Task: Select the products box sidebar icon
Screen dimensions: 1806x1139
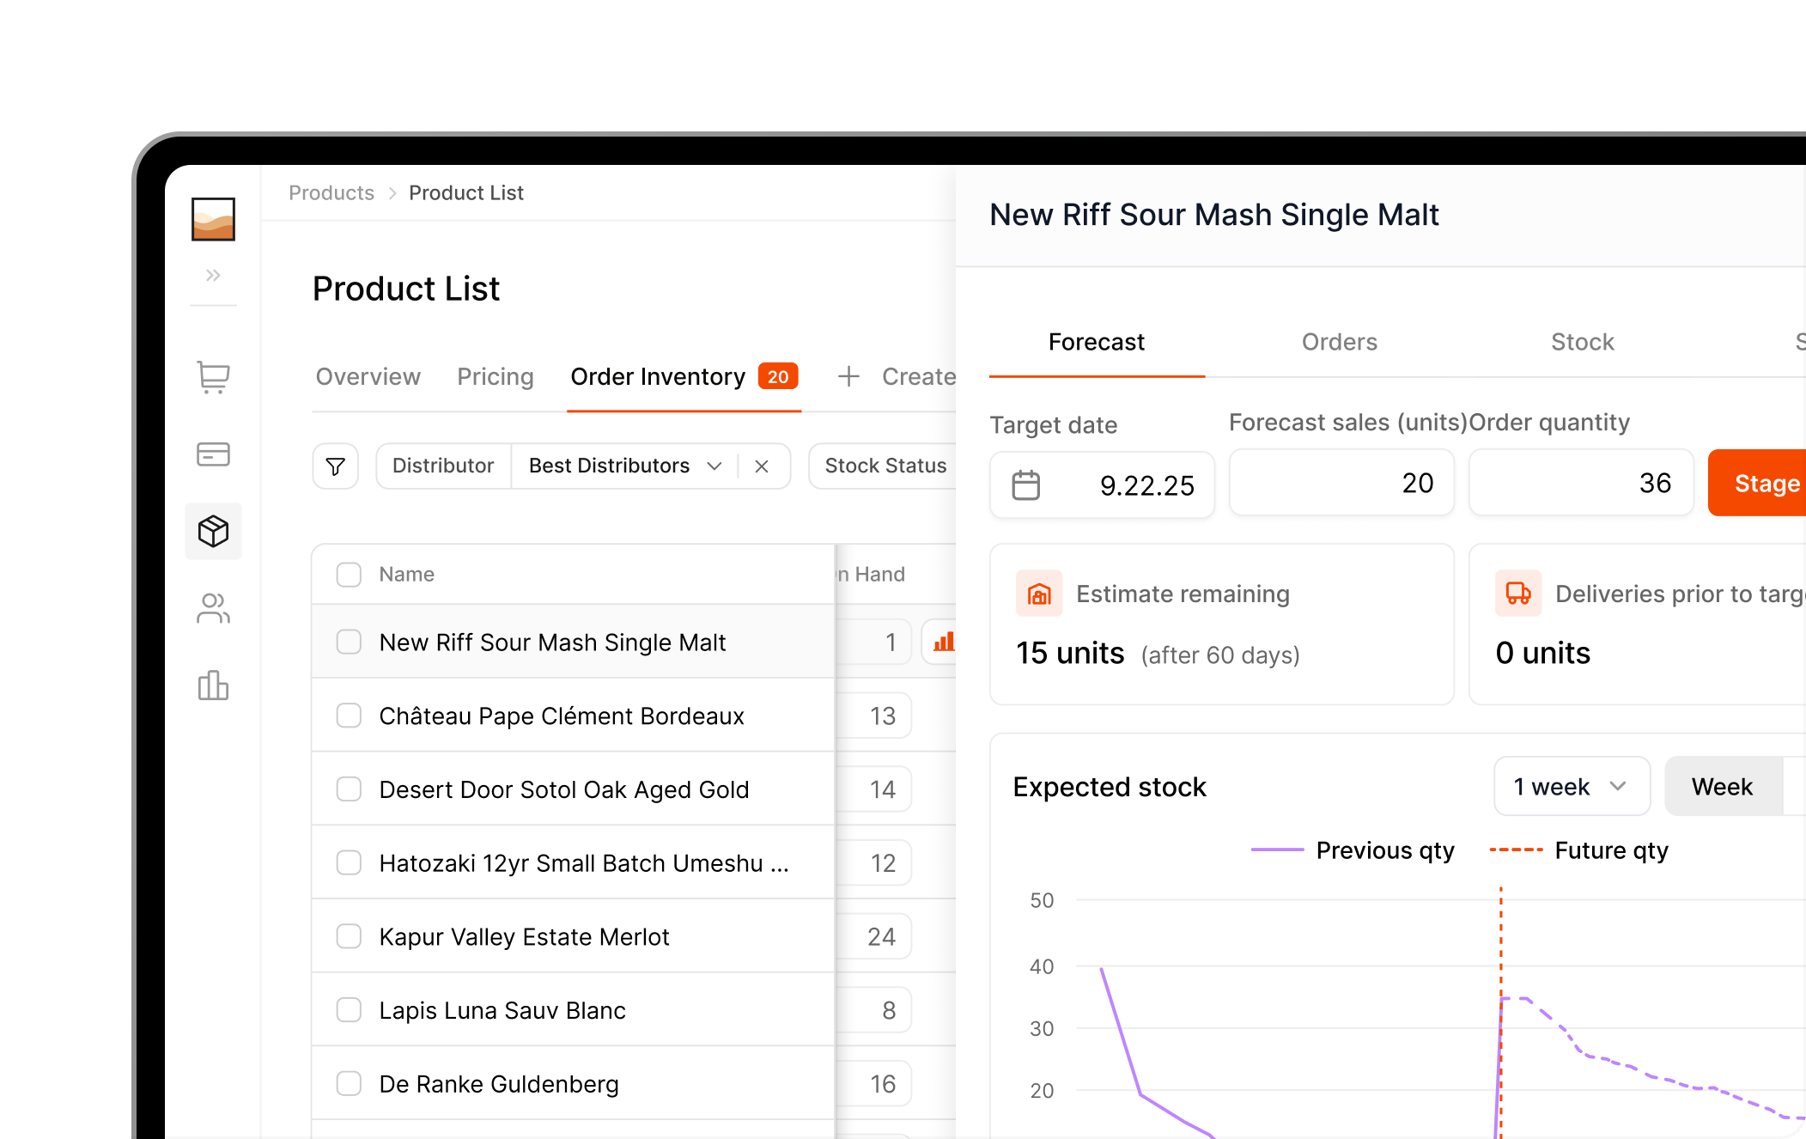Action: 213,531
